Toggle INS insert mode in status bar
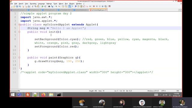 pyautogui.click(x=178, y=91)
